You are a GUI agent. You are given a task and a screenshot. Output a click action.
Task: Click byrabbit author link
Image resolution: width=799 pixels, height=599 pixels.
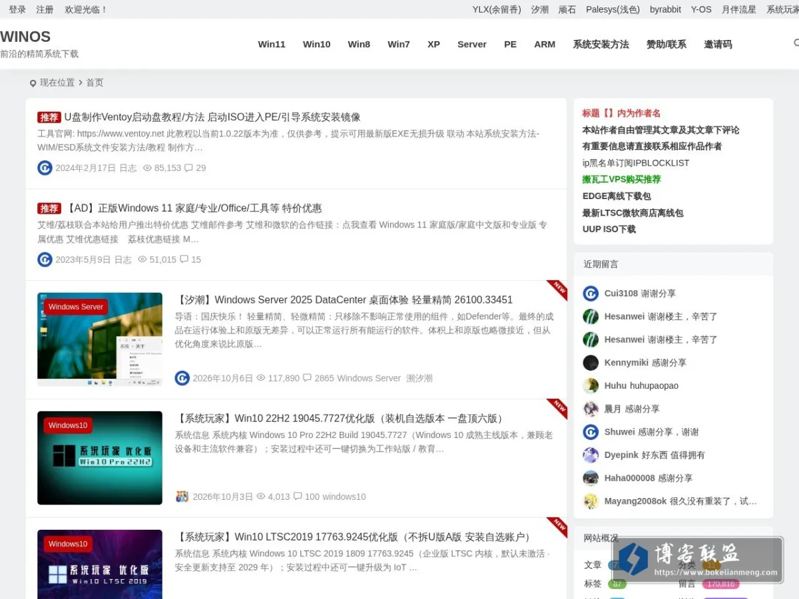tap(665, 9)
